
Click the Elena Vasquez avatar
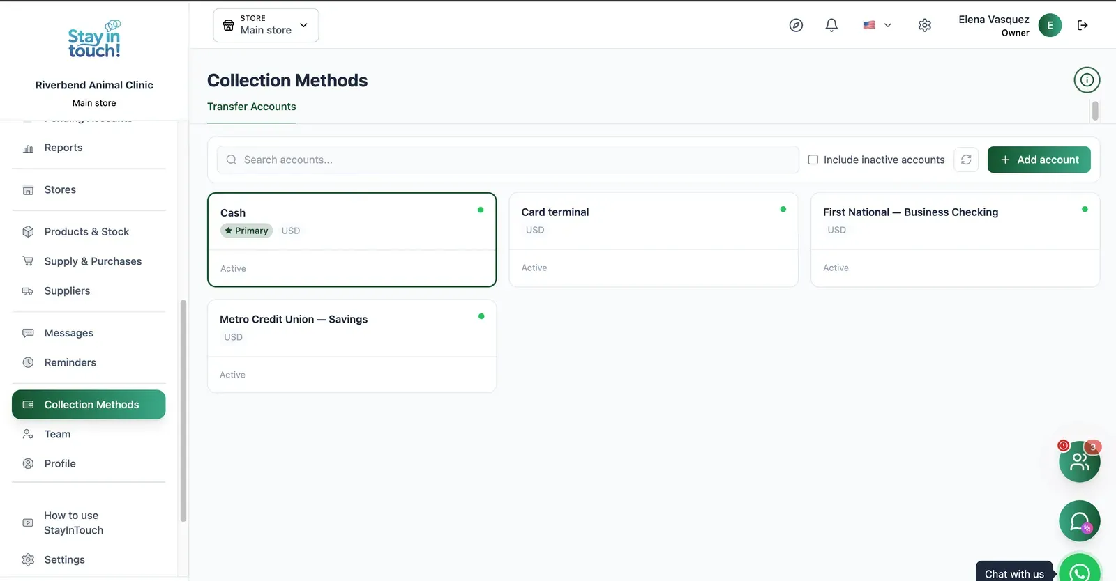coord(1050,25)
